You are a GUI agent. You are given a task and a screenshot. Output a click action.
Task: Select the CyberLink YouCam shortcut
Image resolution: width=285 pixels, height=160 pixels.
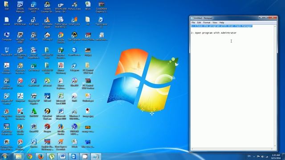pyautogui.click(x=47, y=114)
